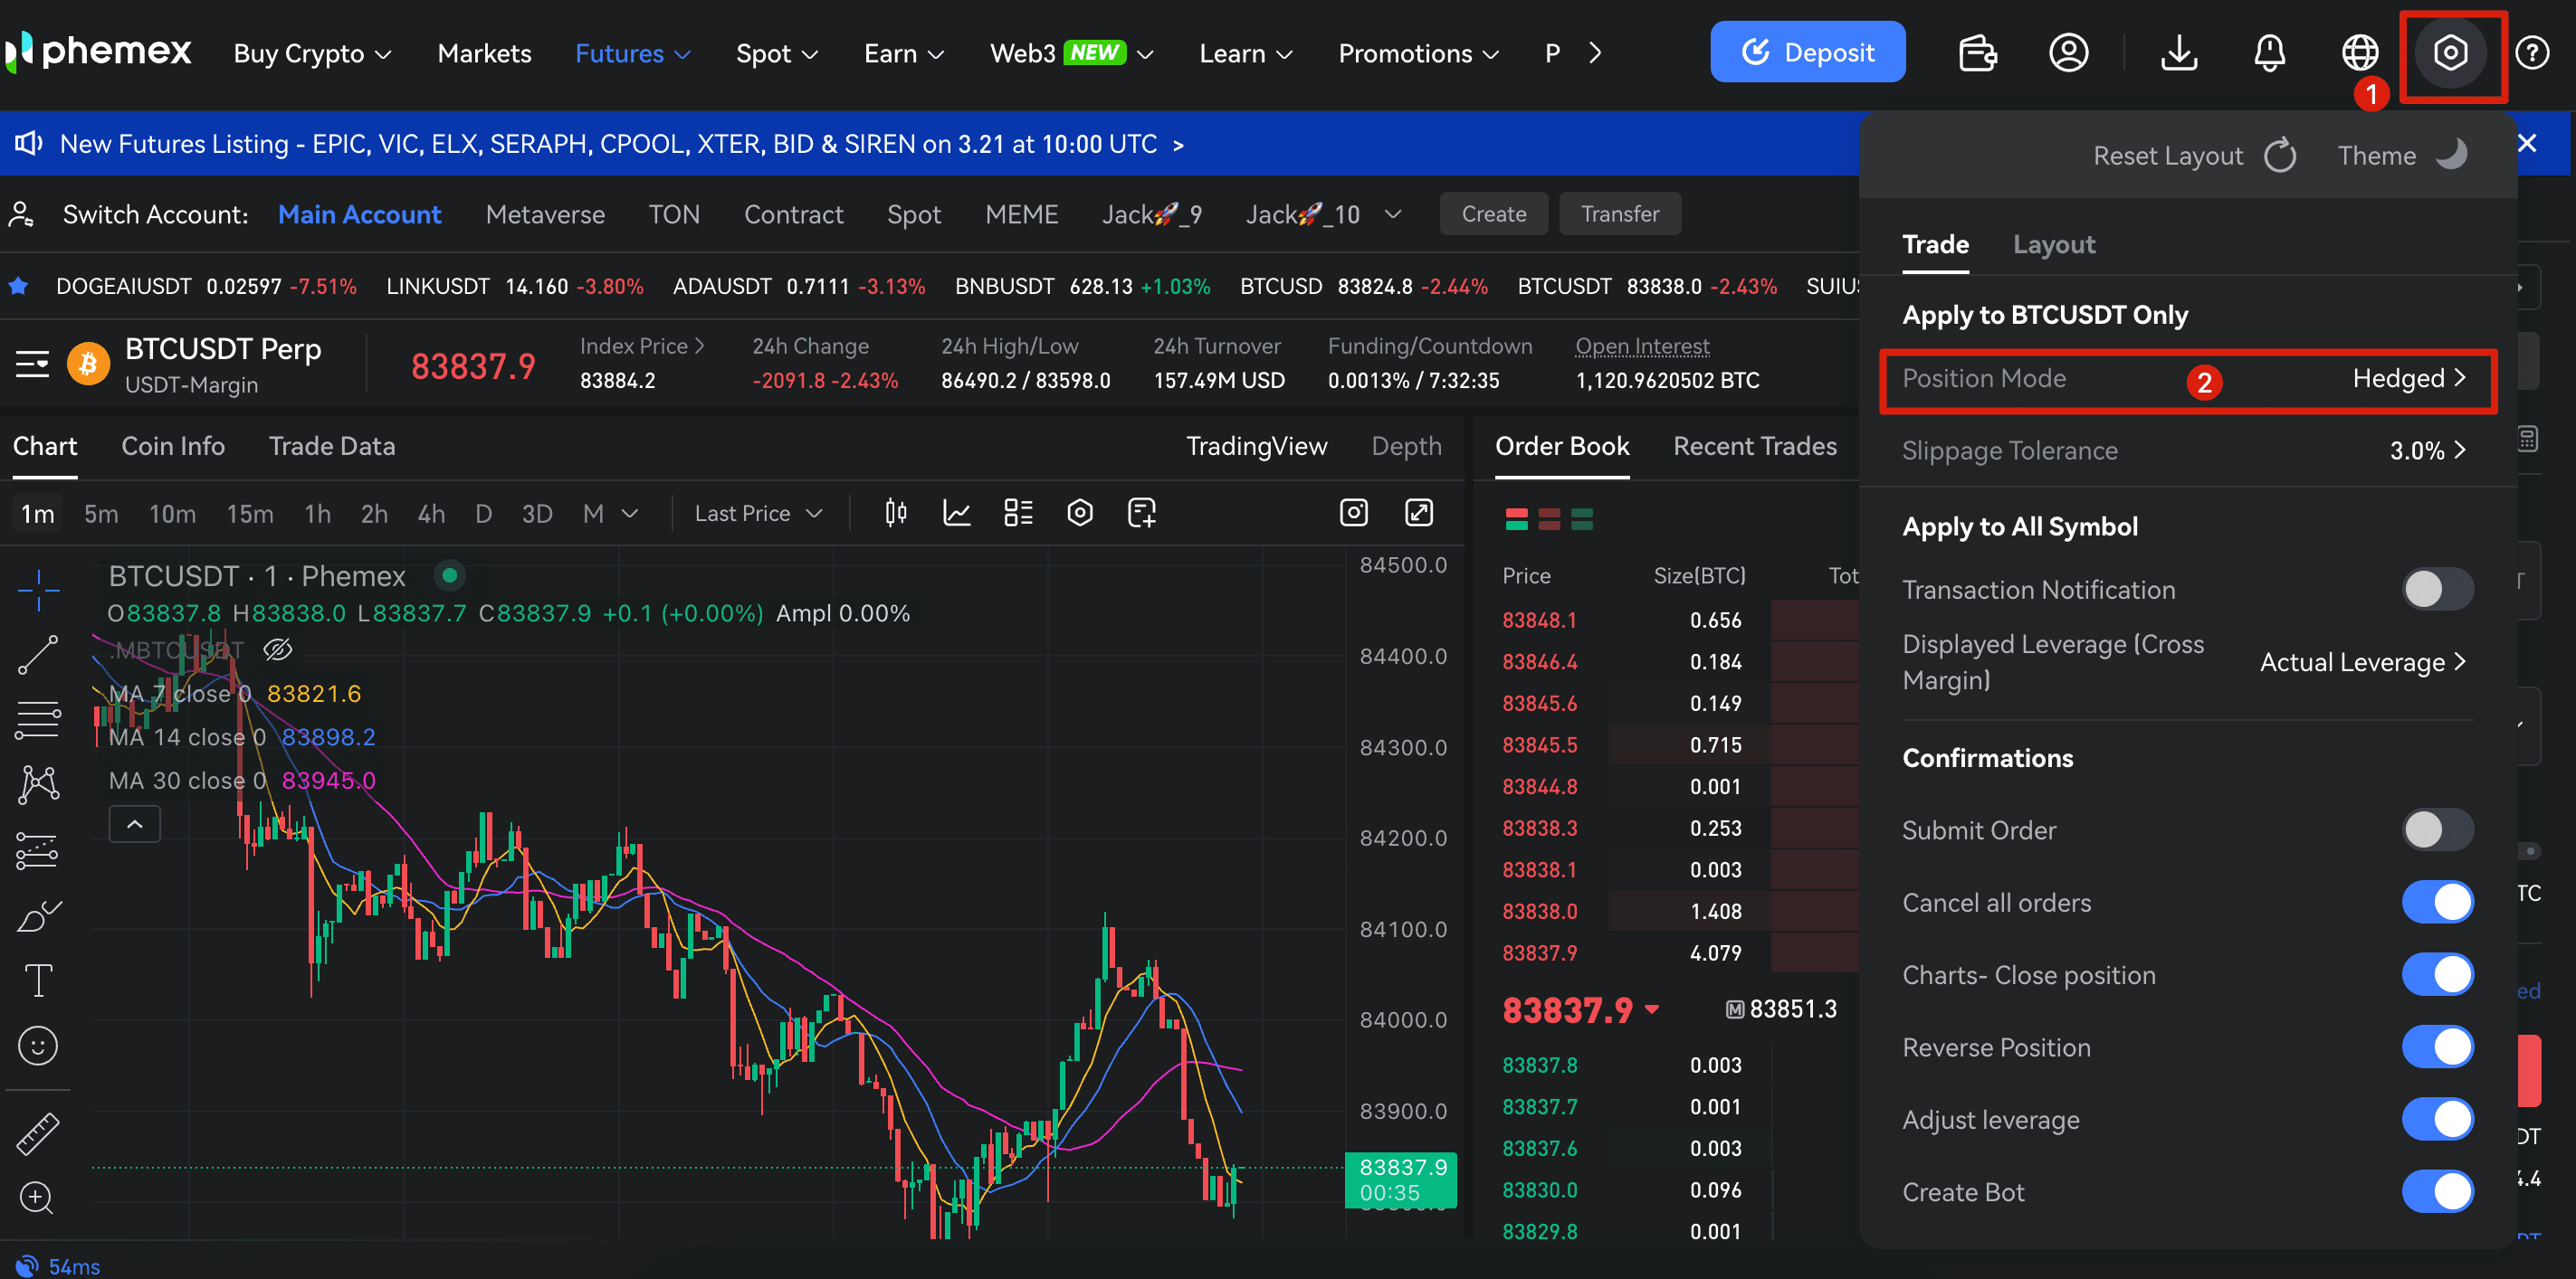Screen dimensions: 2576x1279
Task: Click ask price 83848.1 in order book
Action: (x=1538, y=620)
